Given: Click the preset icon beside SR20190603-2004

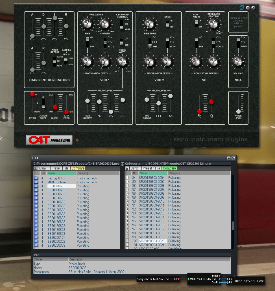Looking at the screenshot, I should [127, 178].
